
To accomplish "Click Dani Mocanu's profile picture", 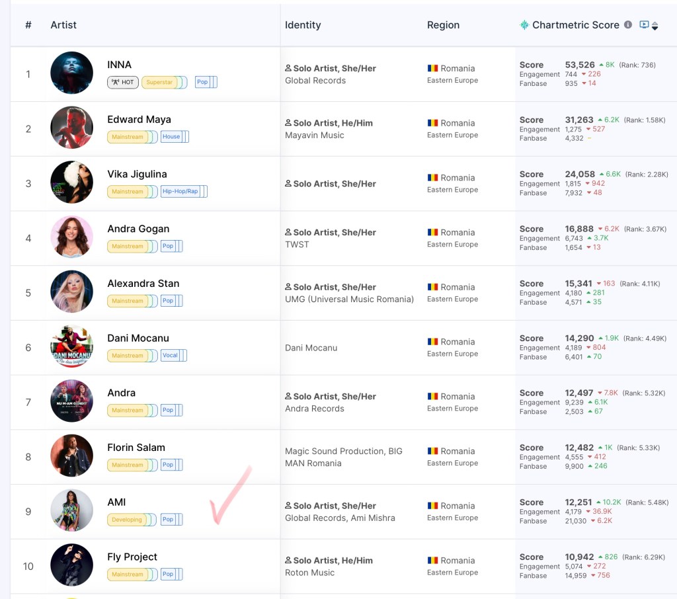I will pyautogui.click(x=71, y=346).
